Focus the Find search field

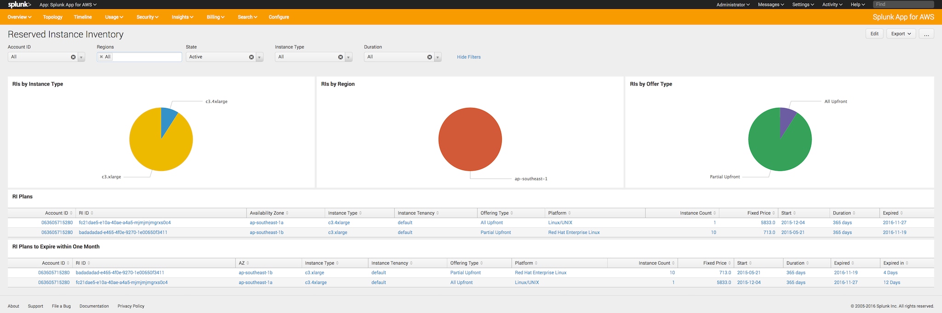point(903,5)
